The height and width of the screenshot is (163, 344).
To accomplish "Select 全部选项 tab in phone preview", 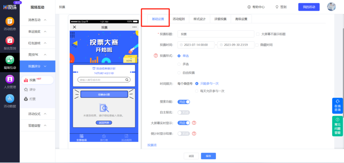I will (x=81, y=138).
